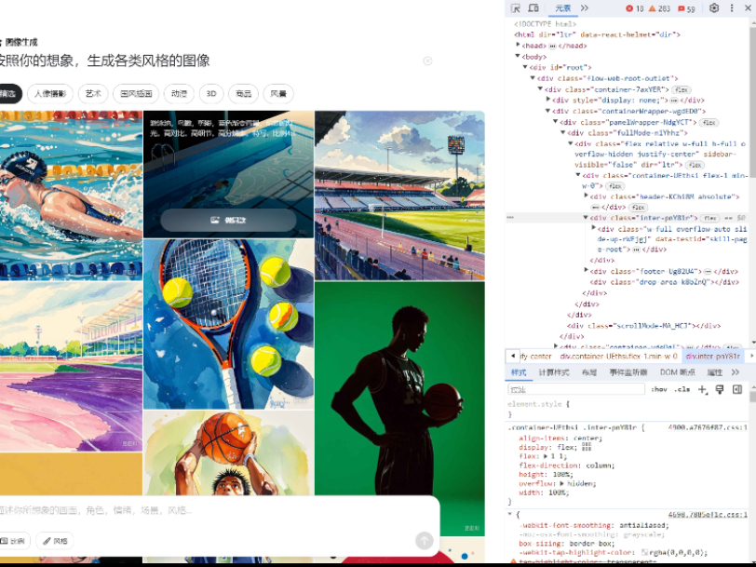Switch to the 属性 tab
This screenshot has height=567, width=756.
(x=714, y=372)
